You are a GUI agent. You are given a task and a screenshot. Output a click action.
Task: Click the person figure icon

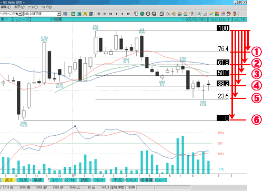pyautogui.click(x=235, y=14)
